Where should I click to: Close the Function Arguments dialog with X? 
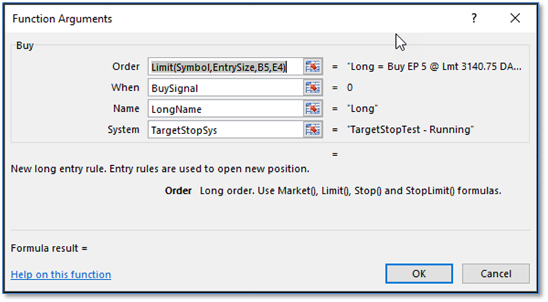[515, 19]
